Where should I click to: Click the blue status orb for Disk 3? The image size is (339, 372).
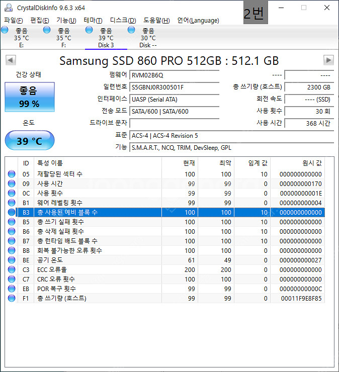coord(89,30)
